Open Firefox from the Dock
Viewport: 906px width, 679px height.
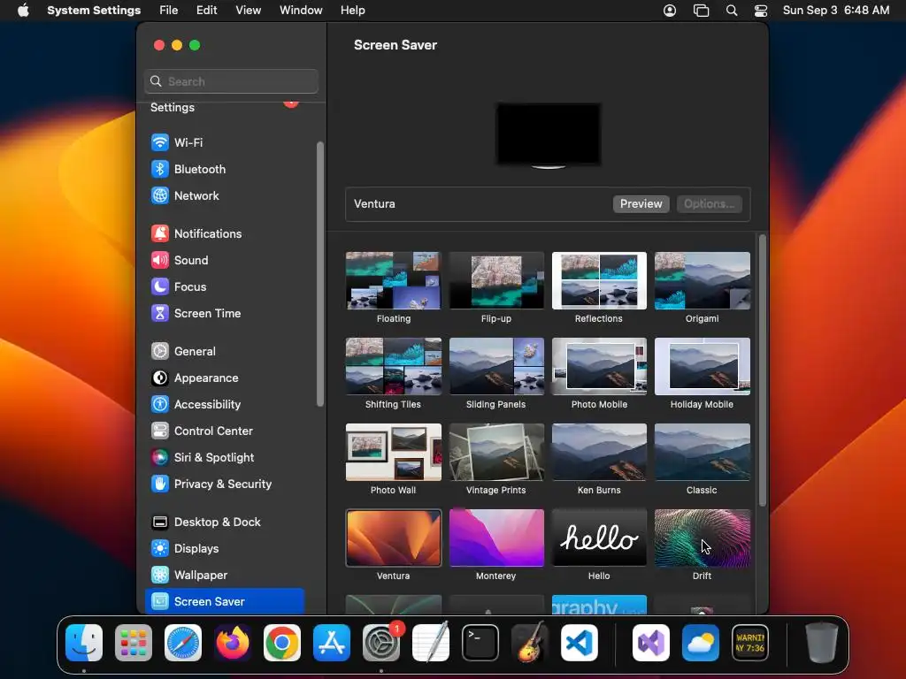click(233, 643)
